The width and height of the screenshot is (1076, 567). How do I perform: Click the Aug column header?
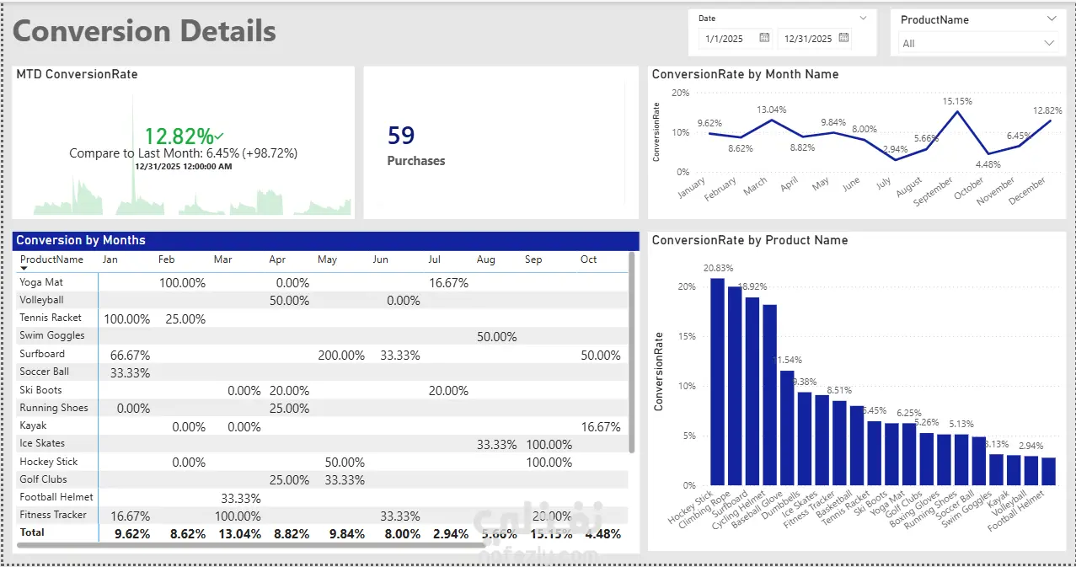click(x=485, y=259)
